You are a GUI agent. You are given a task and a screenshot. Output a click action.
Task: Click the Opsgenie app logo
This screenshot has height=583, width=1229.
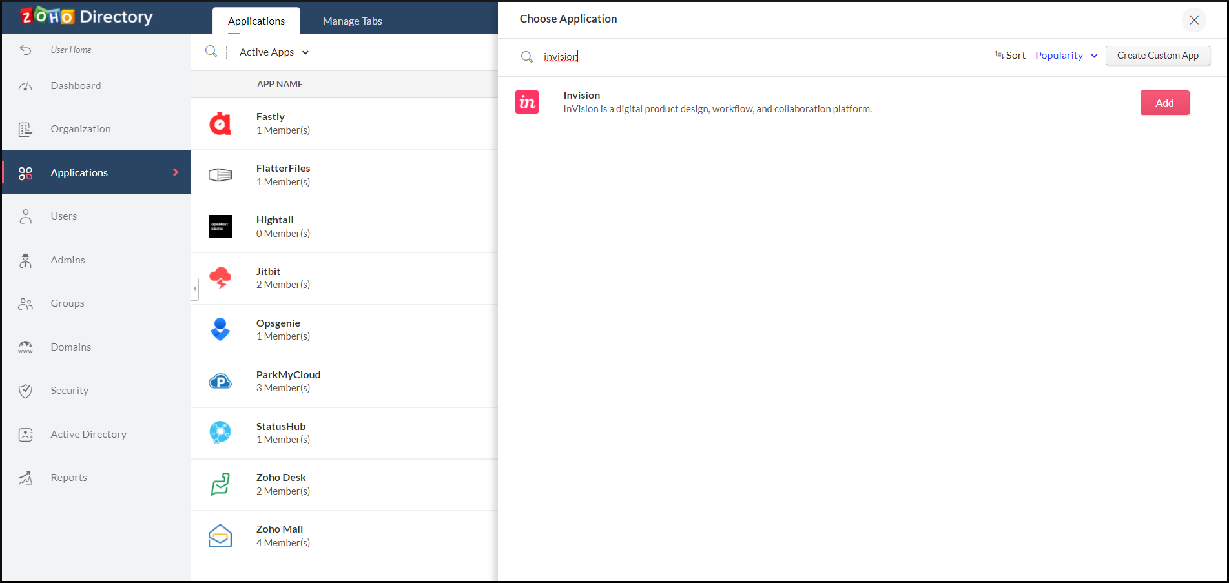point(220,329)
